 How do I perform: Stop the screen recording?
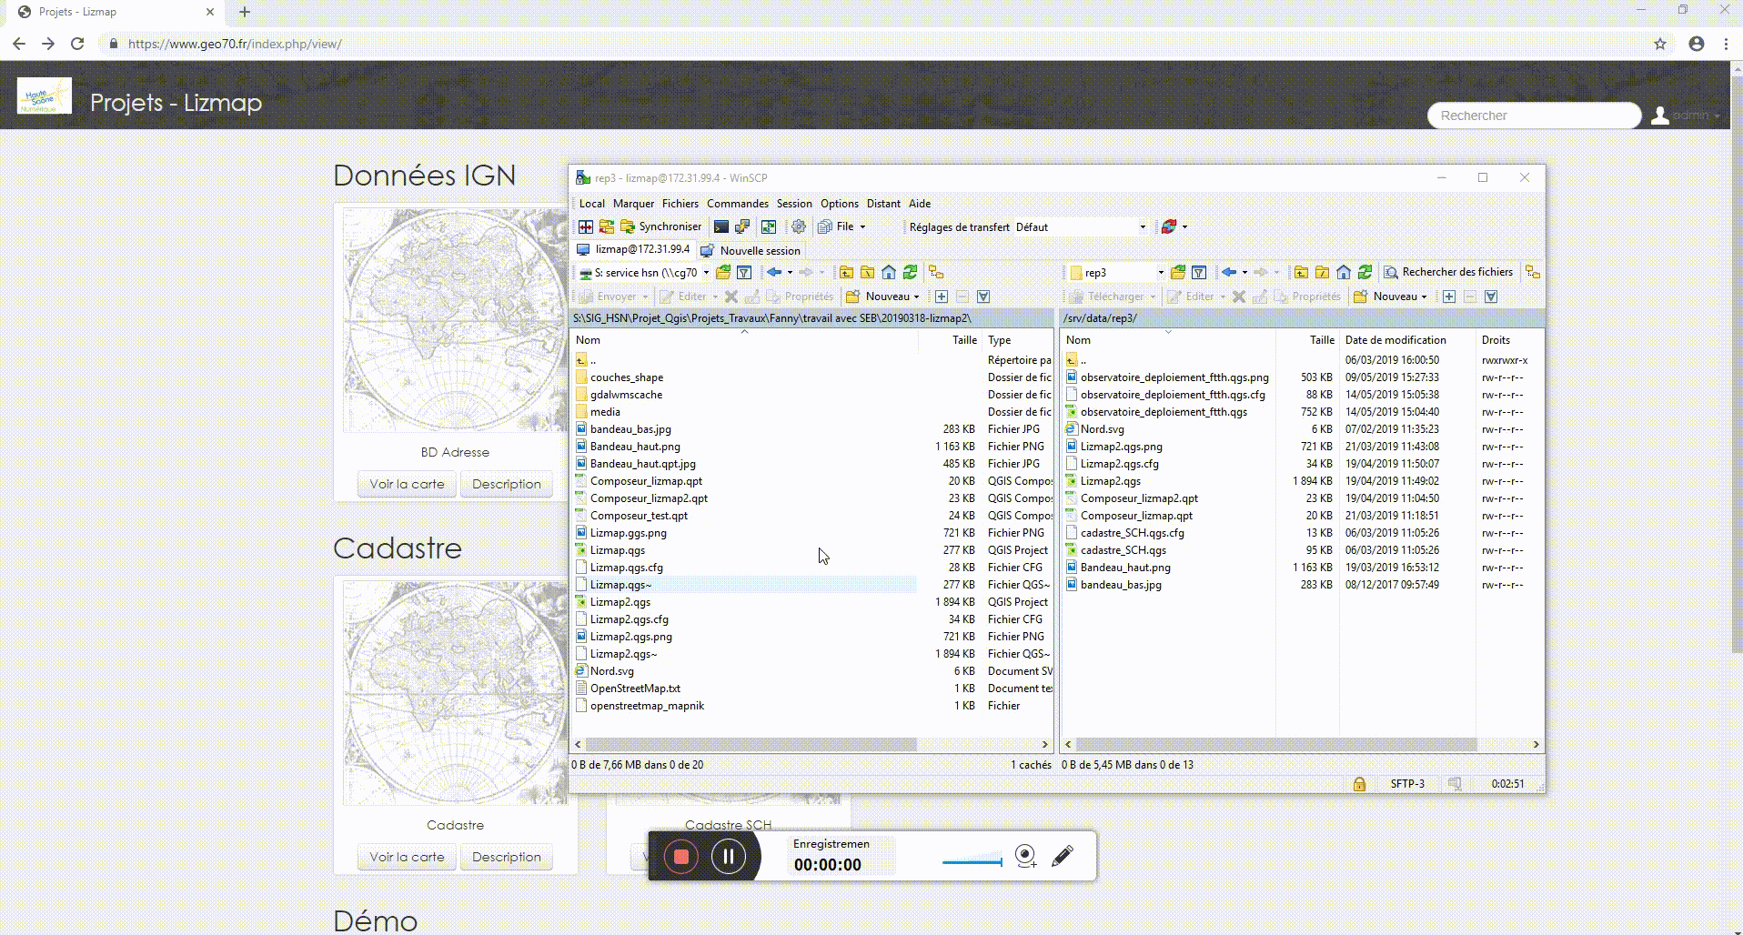[x=680, y=857]
